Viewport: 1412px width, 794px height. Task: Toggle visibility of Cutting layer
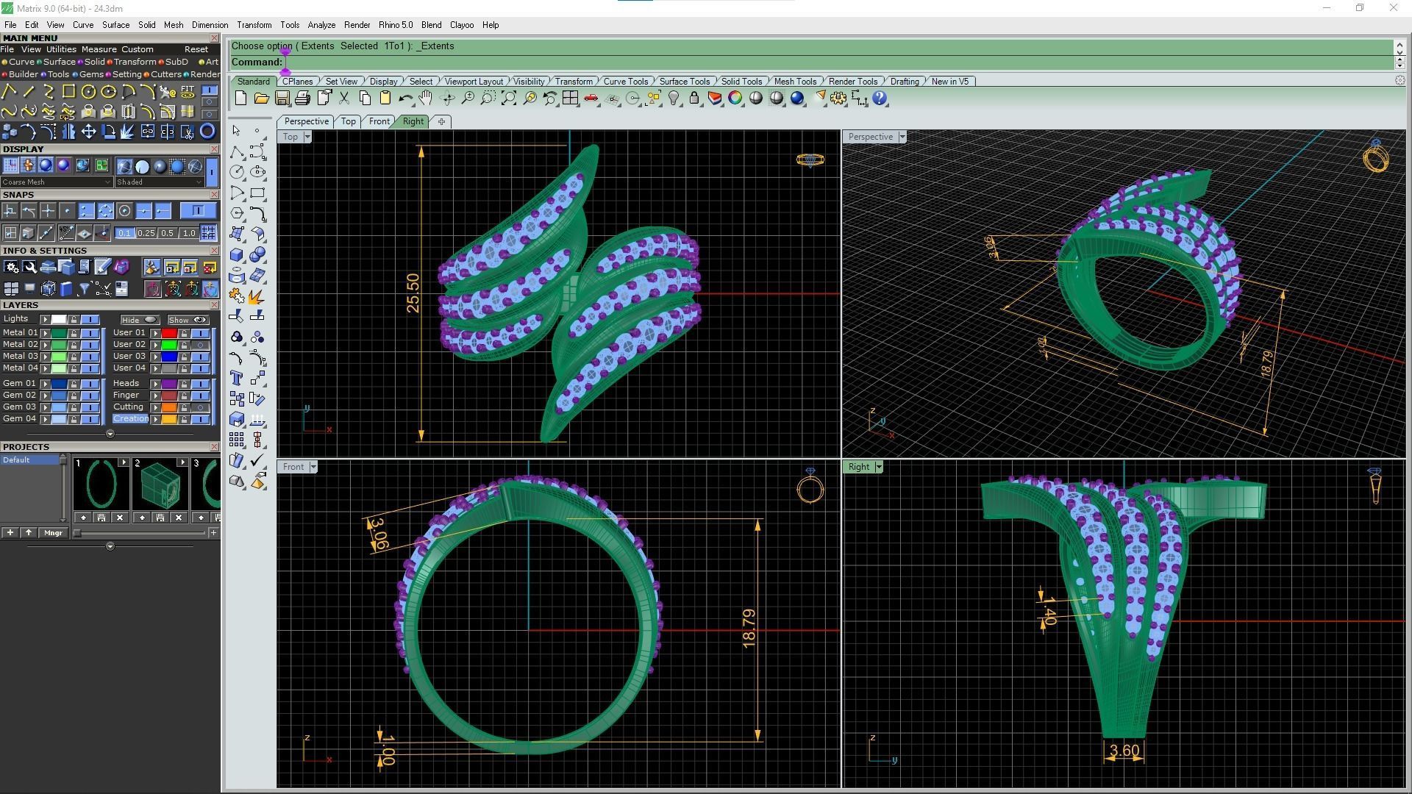point(201,407)
